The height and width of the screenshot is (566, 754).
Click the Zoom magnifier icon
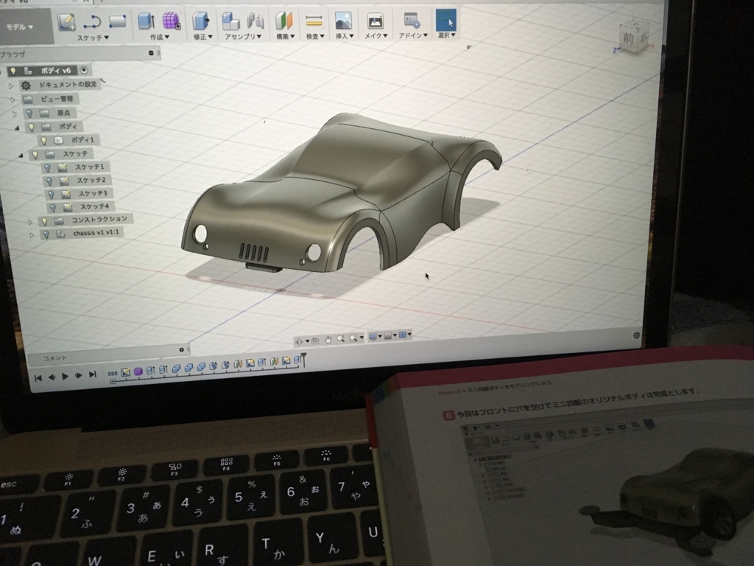pyautogui.click(x=340, y=339)
